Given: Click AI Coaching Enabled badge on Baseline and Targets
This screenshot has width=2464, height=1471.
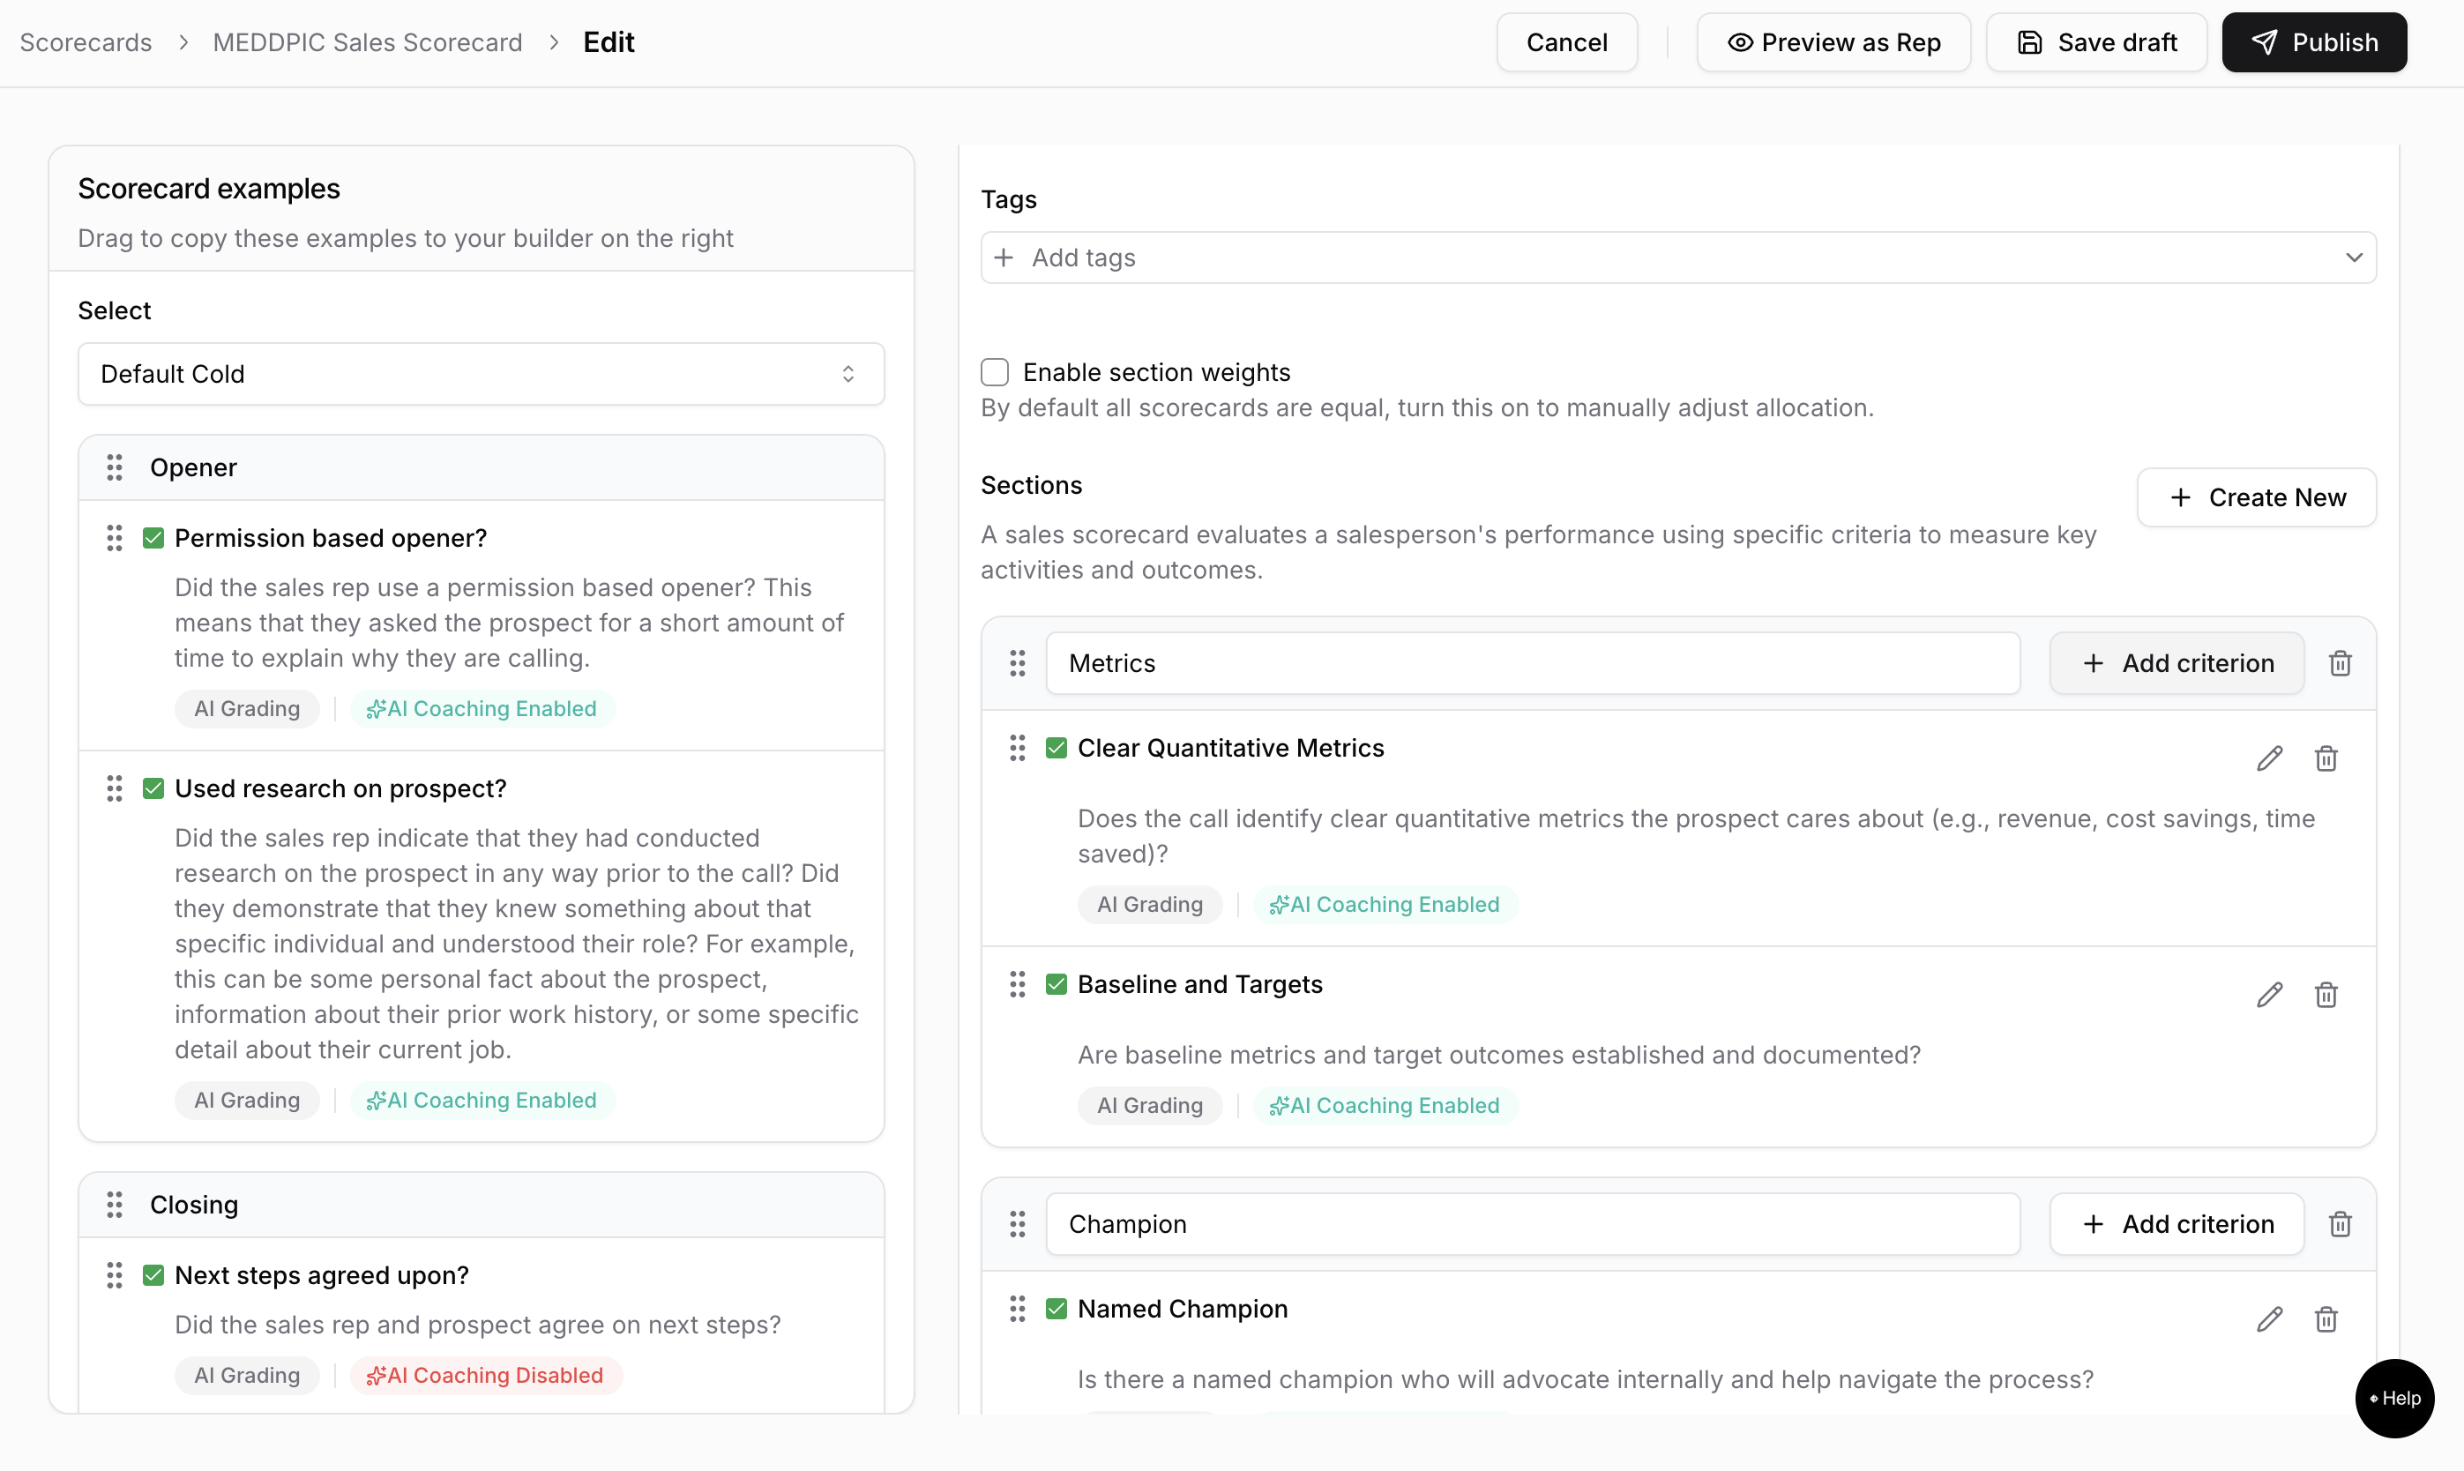Looking at the screenshot, I should coord(1385,1105).
